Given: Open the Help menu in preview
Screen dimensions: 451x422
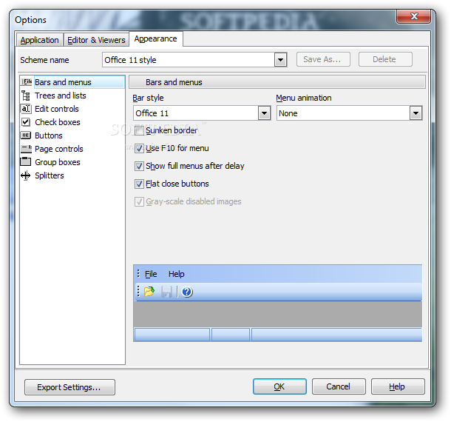Looking at the screenshot, I should (x=176, y=274).
